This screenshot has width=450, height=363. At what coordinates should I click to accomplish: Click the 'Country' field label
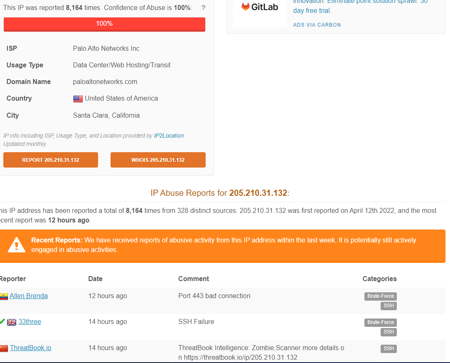[19, 99]
